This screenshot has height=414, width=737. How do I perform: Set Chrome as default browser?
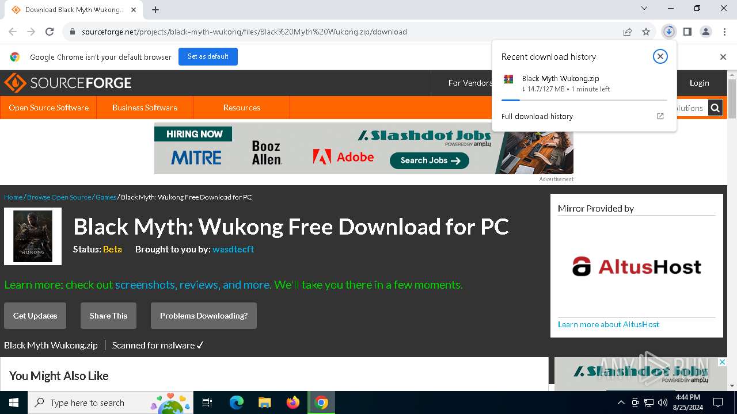(x=208, y=56)
